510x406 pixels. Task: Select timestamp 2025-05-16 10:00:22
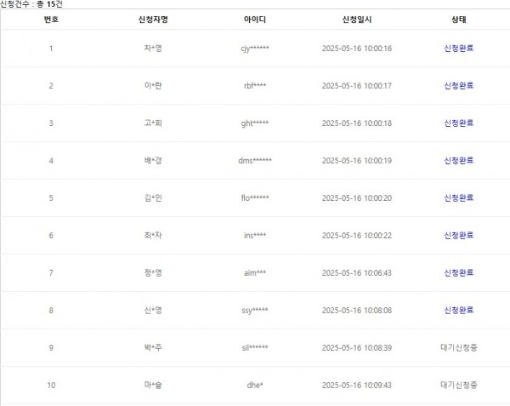357,236
